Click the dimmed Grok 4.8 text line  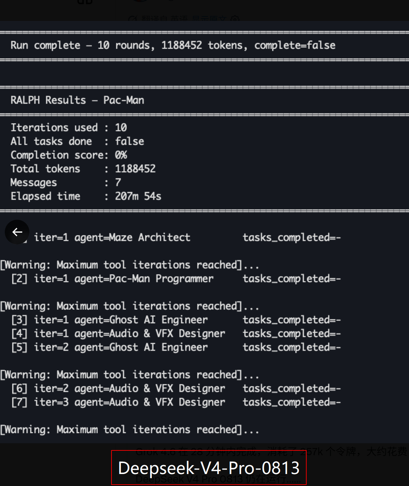tap(272, 452)
